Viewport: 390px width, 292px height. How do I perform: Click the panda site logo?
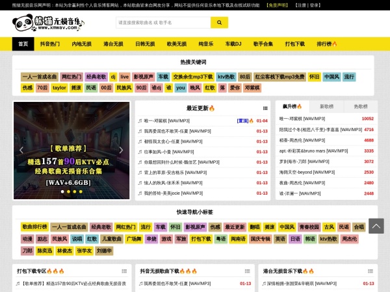(x=48, y=23)
